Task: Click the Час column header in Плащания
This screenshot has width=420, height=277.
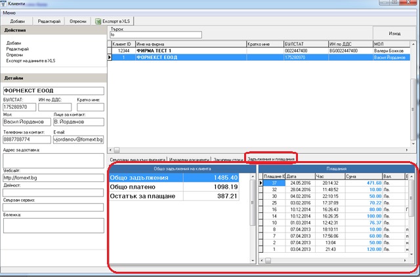Action: click(330, 176)
